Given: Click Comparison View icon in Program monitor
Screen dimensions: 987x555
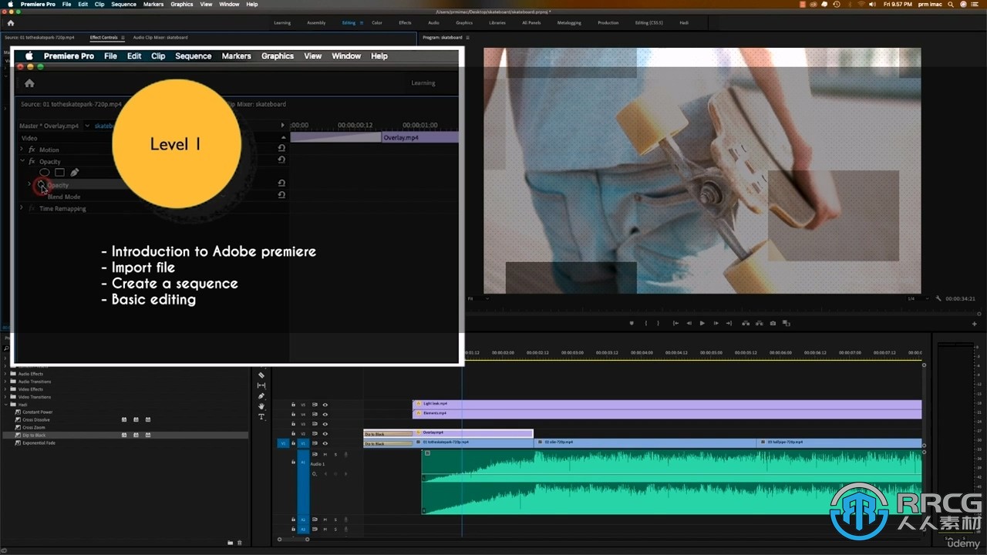Looking at the screenshot, I should 787,323.
